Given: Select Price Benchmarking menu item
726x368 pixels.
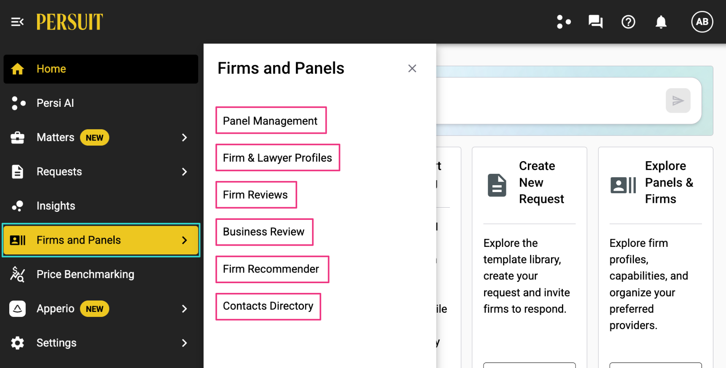Looking at the screenshot, I should [x=101, y=274].
